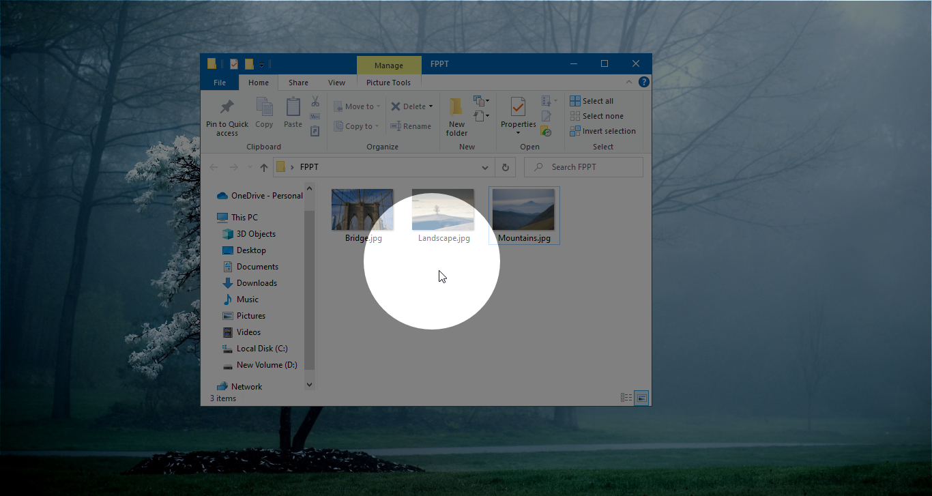932x496 pixels.
Task: Click the Help question mark icon
Action: (643, 82)
